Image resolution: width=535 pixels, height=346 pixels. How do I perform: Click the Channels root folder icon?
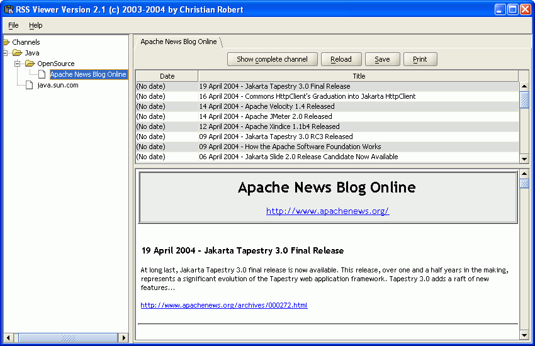click(x=6, y=42)
